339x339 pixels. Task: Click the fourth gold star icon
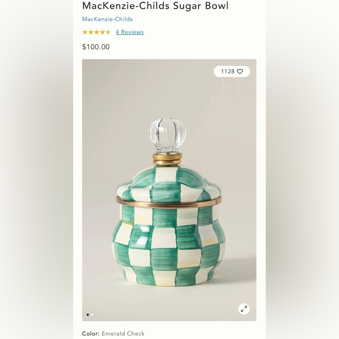pos(102,32)
